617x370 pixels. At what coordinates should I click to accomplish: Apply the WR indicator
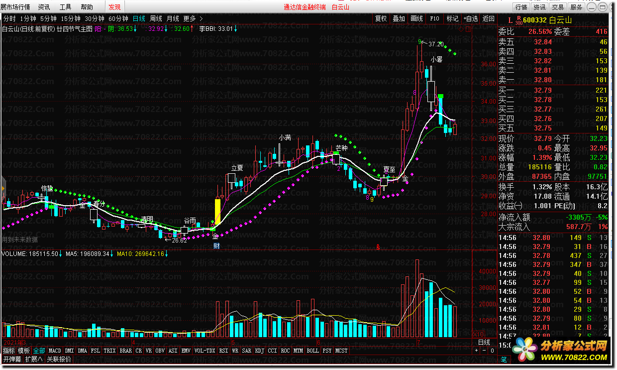click(235, 351)
